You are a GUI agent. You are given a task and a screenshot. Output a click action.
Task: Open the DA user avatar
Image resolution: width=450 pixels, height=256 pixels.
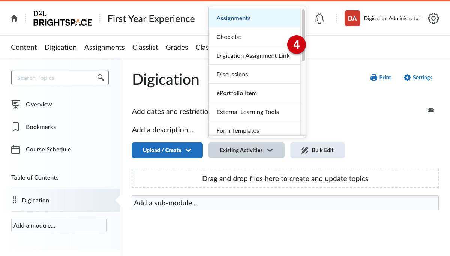tap(352, 18)
